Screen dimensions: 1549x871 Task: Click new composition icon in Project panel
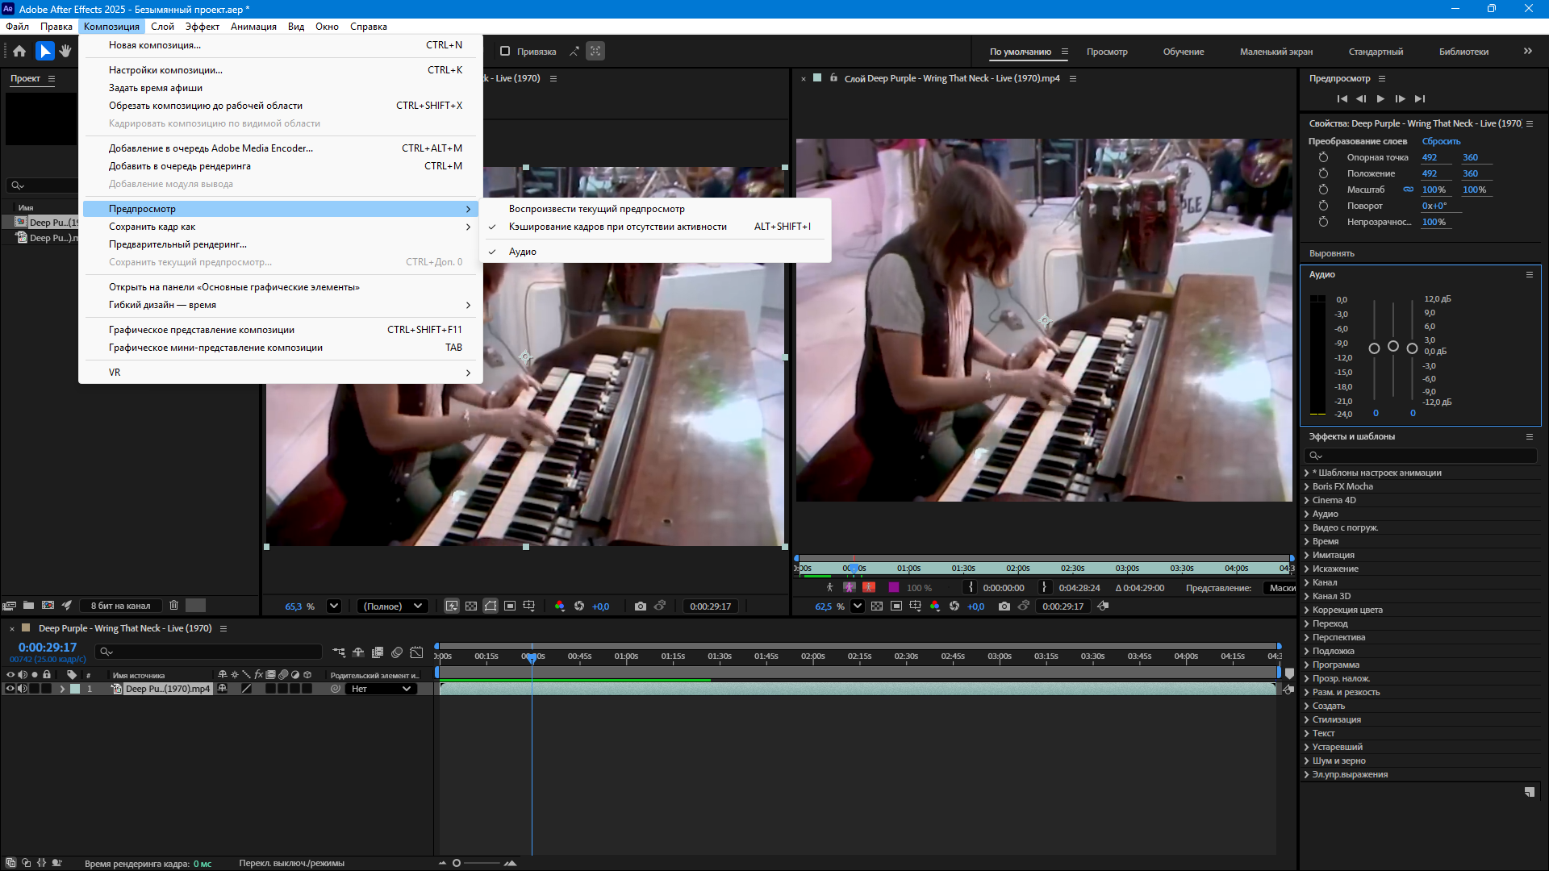48,606
